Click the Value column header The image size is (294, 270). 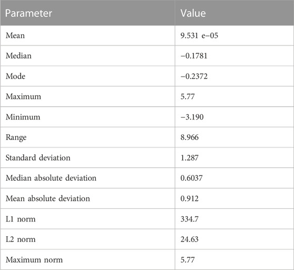click(x=193, y=13)
